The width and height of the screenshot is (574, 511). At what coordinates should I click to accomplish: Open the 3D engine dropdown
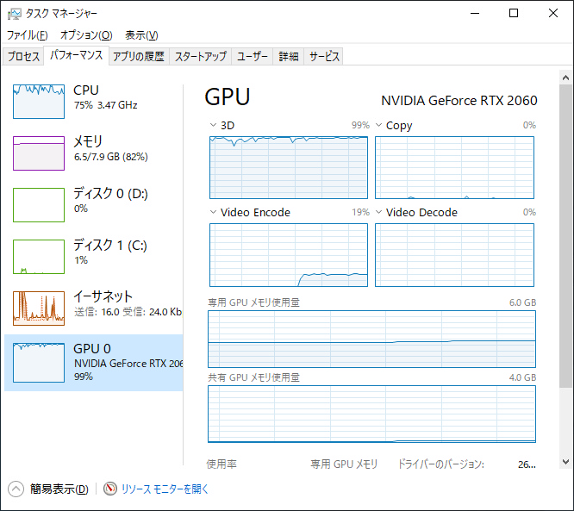213,125
